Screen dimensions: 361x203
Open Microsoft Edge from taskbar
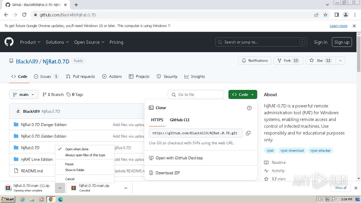61,199
